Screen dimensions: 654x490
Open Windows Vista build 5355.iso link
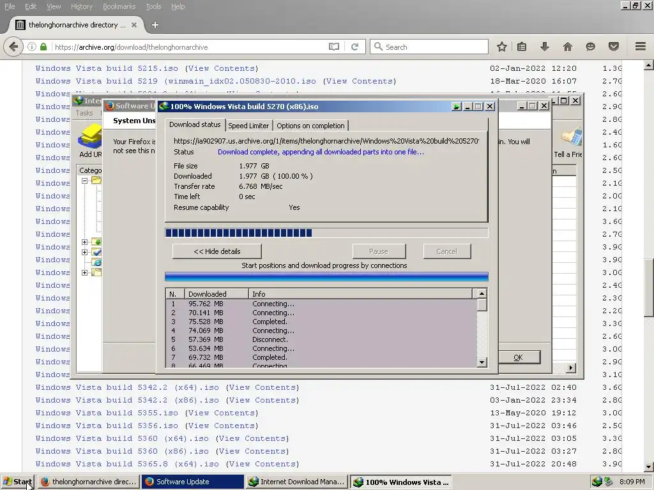pos(107,413)
